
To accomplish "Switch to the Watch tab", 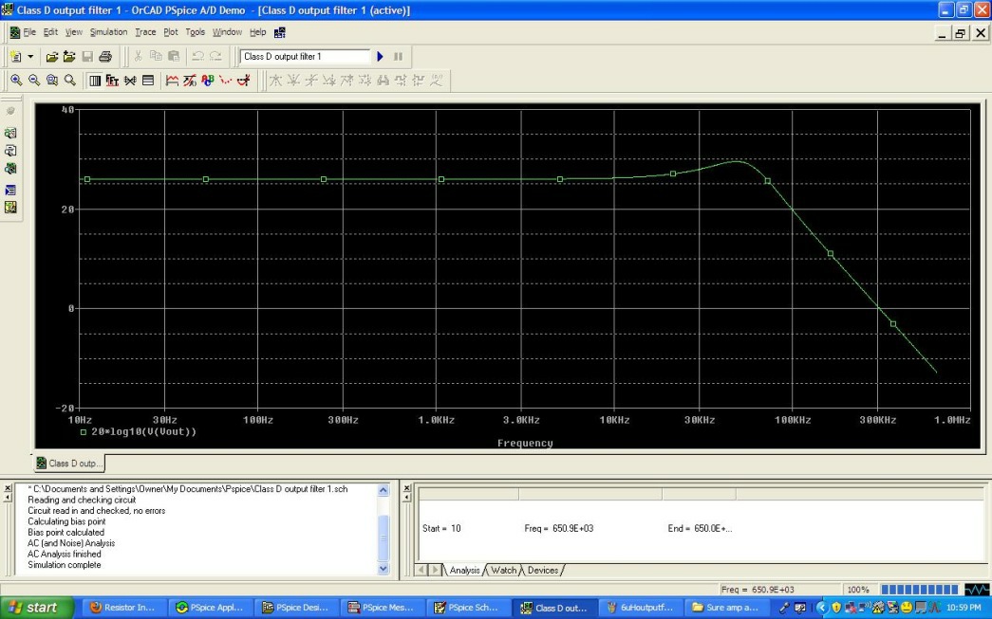I will coord(503,570).
